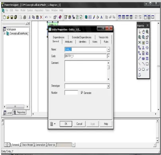Click inside the Code input field
The height and width of the screenshot is (155, 161).
86,56
